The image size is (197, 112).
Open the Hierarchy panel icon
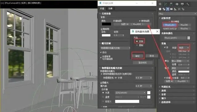pos(171,4)
